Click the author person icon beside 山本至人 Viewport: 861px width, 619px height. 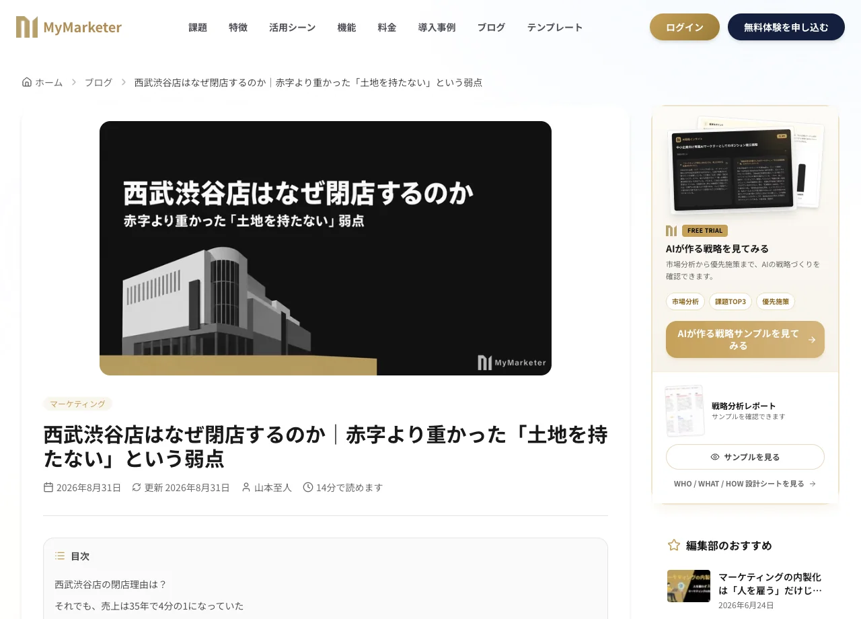pyautogui.click(x=246, y=487)
